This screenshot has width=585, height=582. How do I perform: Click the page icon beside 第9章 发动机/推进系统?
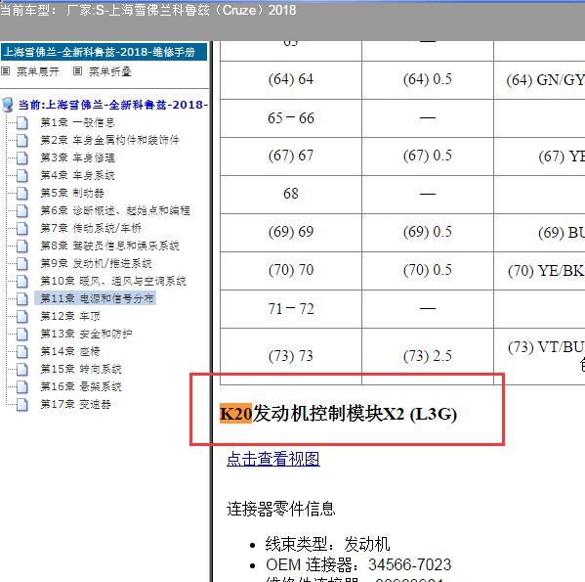[22, 263]
